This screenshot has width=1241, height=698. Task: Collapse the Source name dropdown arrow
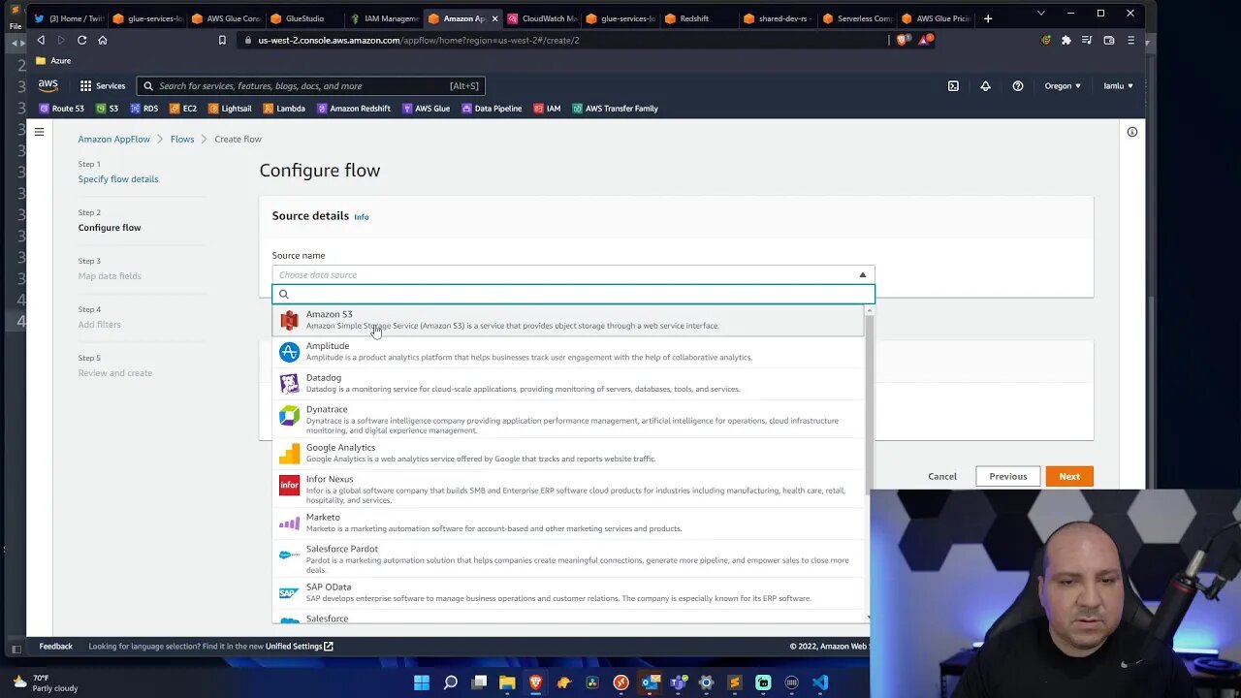click(x=862, y=274)
